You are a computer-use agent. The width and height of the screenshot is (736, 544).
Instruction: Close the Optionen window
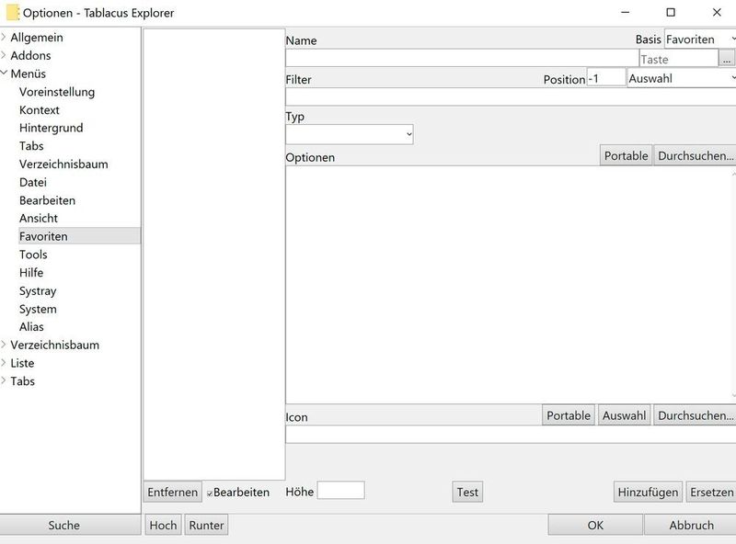click(x=717, y=12)
